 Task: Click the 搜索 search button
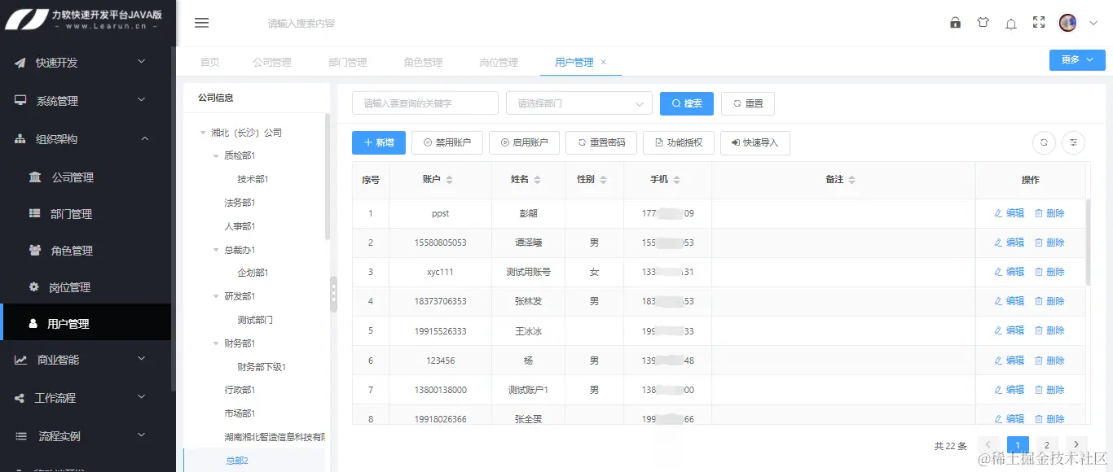(686, 103)
